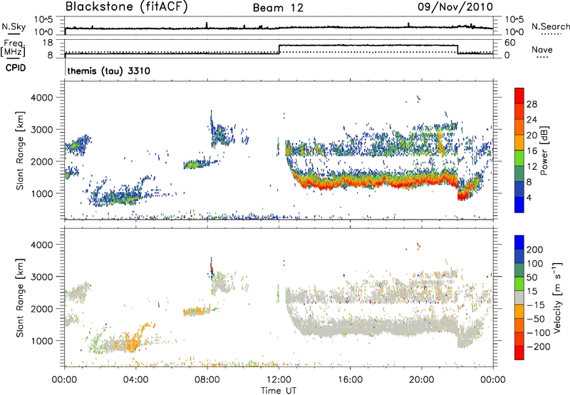Click the red top segment of Power colorbar
Image resolution: width=570 pixels, height=395 pixels.
click(519, 96)
